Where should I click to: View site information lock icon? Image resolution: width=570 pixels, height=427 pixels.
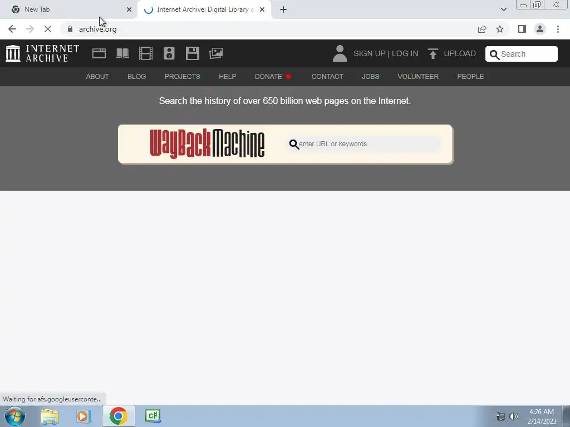click(x=70, y=29)
